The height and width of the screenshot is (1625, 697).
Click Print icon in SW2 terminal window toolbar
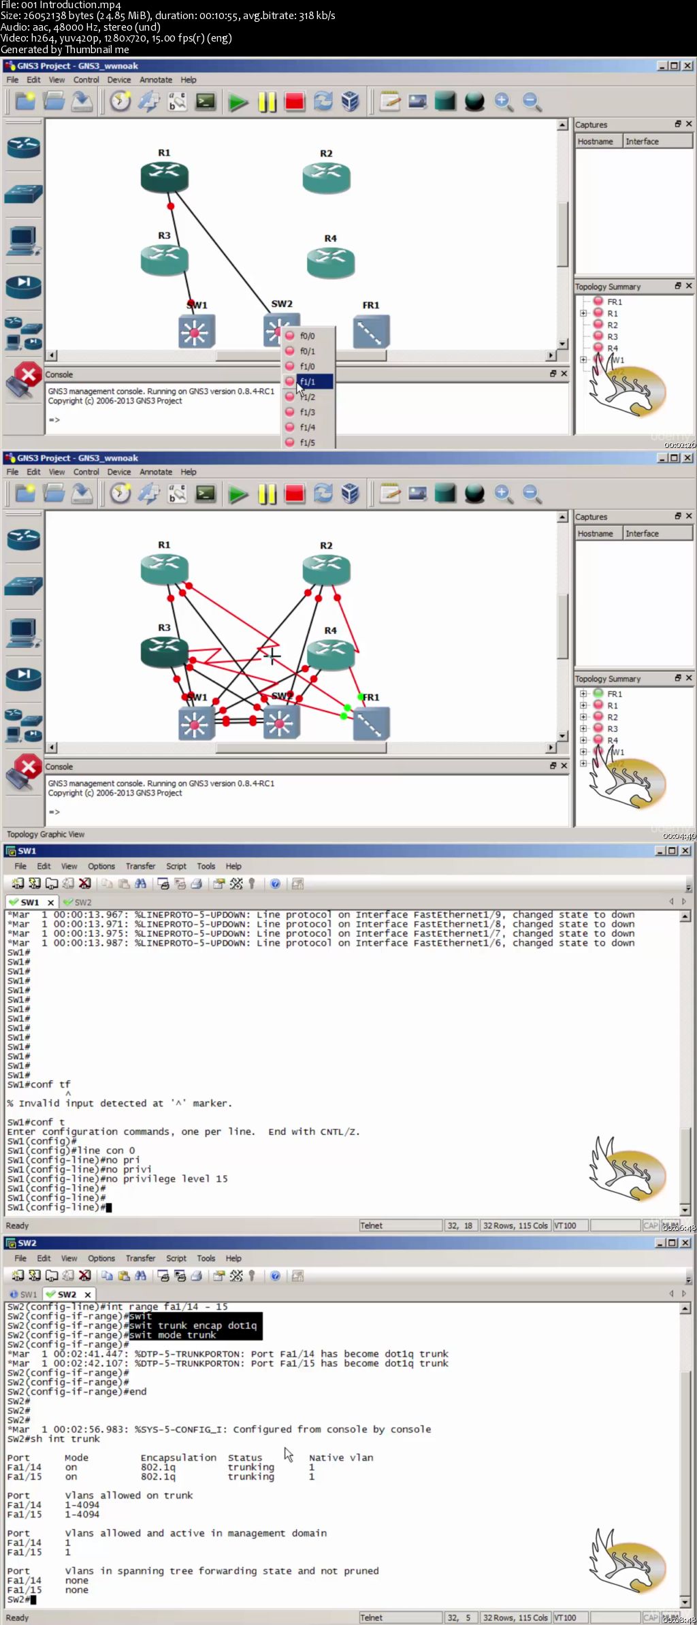[x=196, y=1276]
